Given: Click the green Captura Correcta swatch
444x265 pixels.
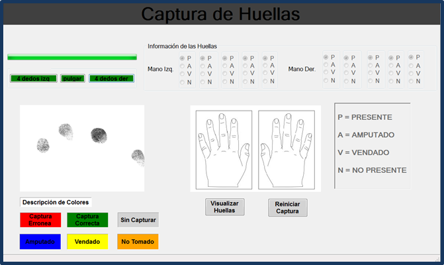Looking at the screenshot, I should (87, 220).
